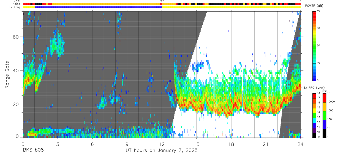The width and height of the screenshot is (338, 156).
Task: Click the long orange stretch of the Noise strip
Action: (106, 4)
